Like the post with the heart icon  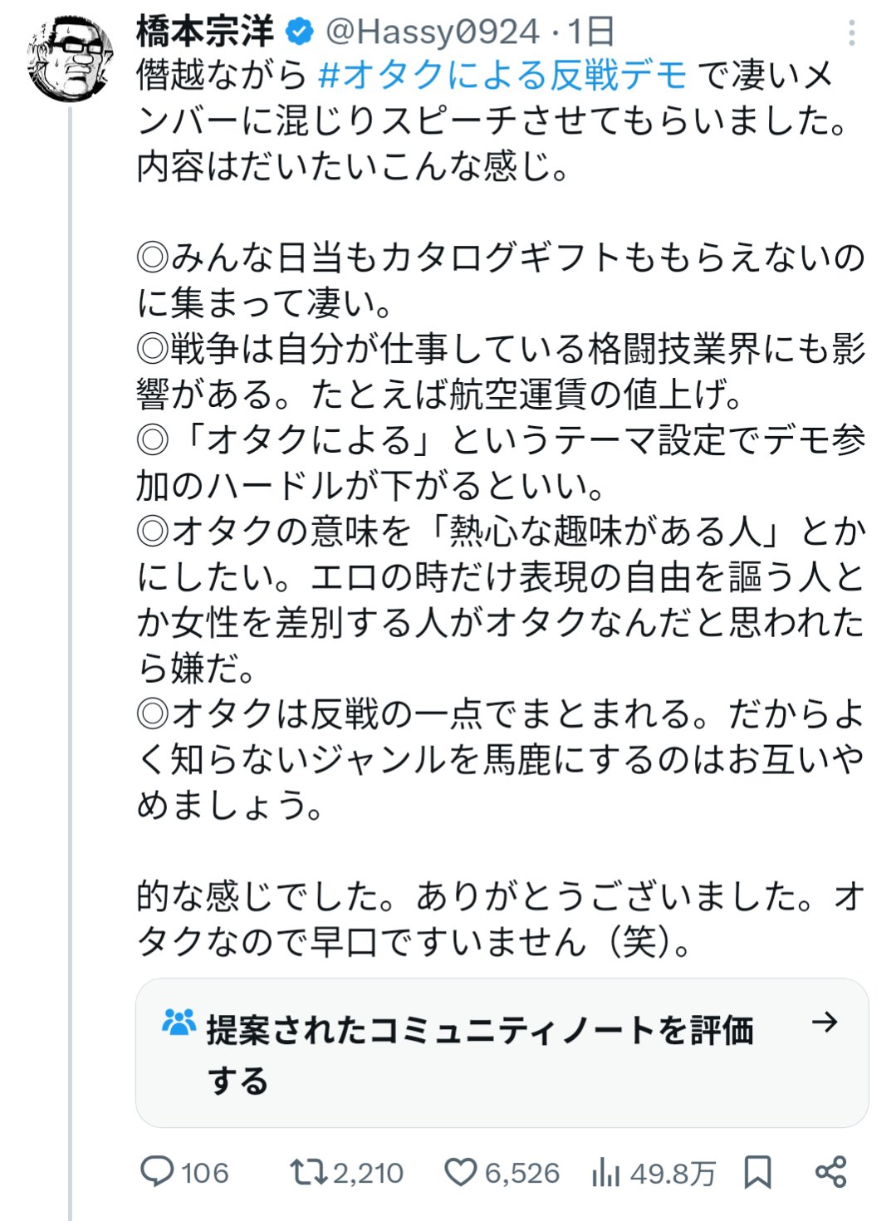(459, 1172)
